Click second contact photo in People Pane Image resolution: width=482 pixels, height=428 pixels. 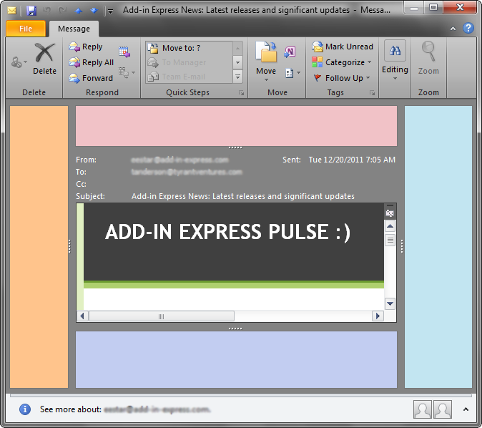click(x=443, y=409)
